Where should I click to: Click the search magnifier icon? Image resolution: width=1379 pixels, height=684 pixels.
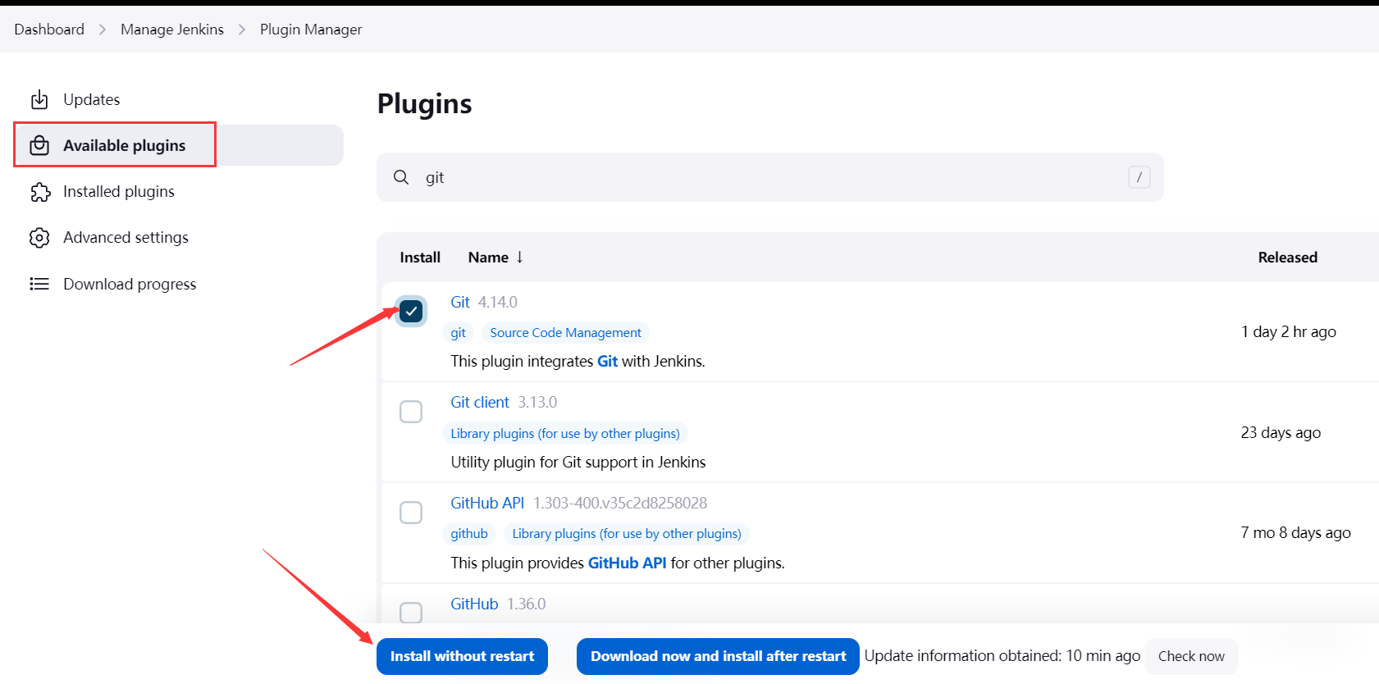(401, 177)
